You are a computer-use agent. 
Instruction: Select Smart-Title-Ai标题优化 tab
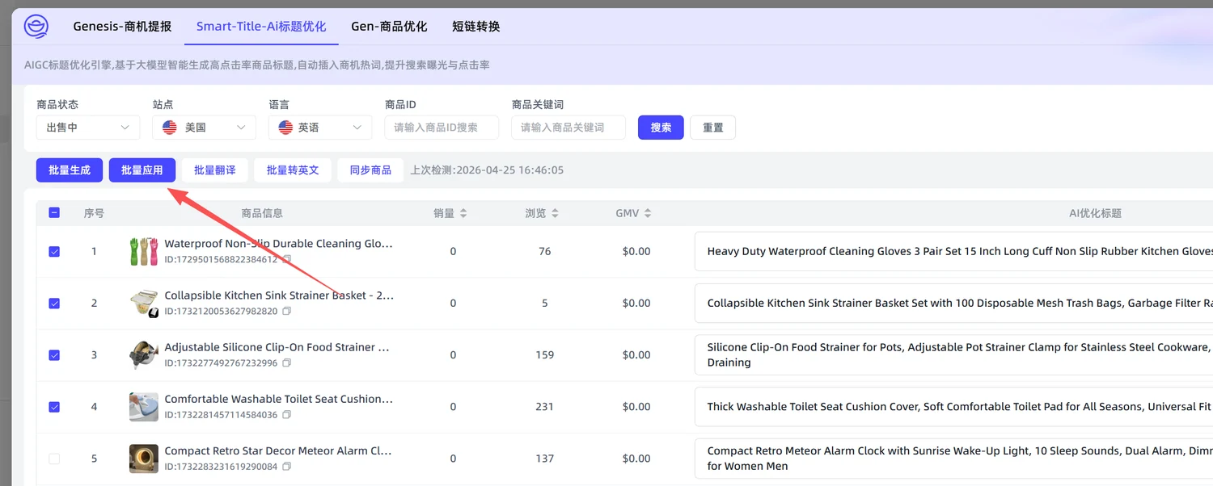tap(261, 27)
